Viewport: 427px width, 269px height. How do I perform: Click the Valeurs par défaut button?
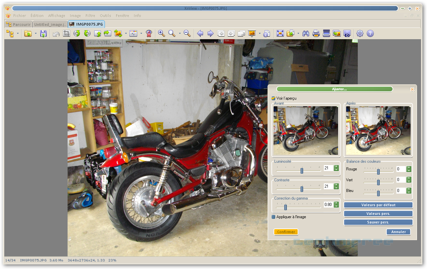378,205
